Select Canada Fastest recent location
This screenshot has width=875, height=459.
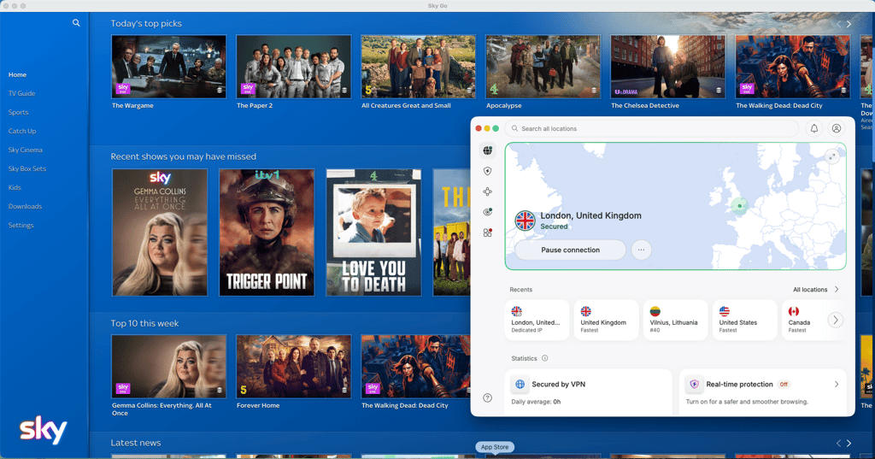point(803,320)
